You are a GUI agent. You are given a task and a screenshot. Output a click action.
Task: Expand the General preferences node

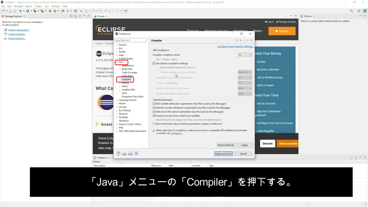117,45
